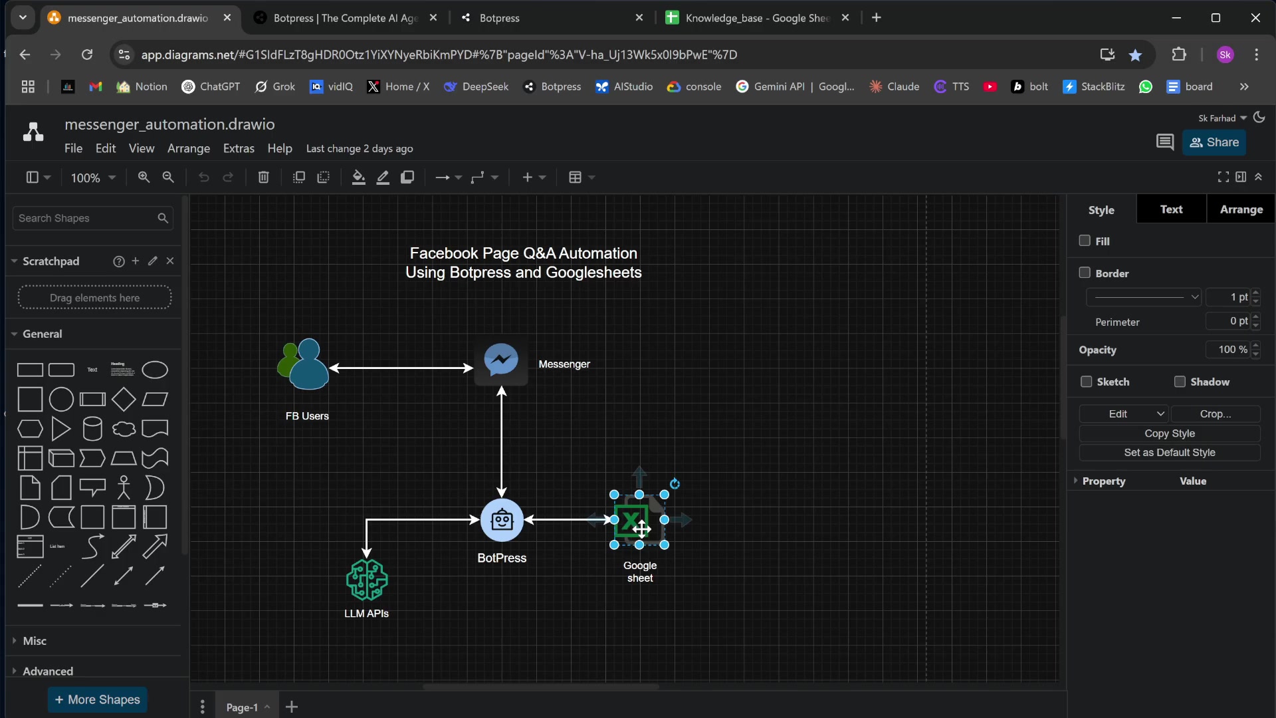Screen dimensions: 1276x718
Task: Select the Actor stick figure shape
Action: (124, 487)
